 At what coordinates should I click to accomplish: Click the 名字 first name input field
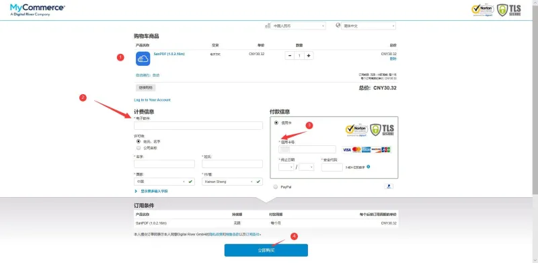[x=164, y=163]
